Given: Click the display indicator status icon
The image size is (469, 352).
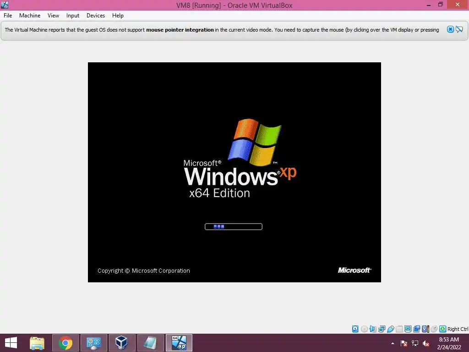Looking at the screenshot, I should click(408, 329).
